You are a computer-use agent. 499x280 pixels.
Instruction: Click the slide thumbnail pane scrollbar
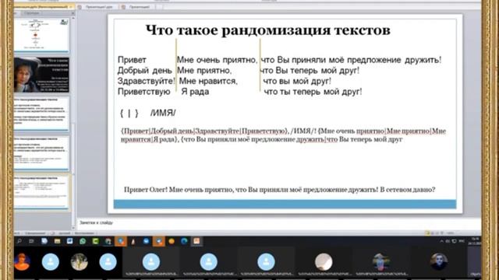click(x=73, y=124)
